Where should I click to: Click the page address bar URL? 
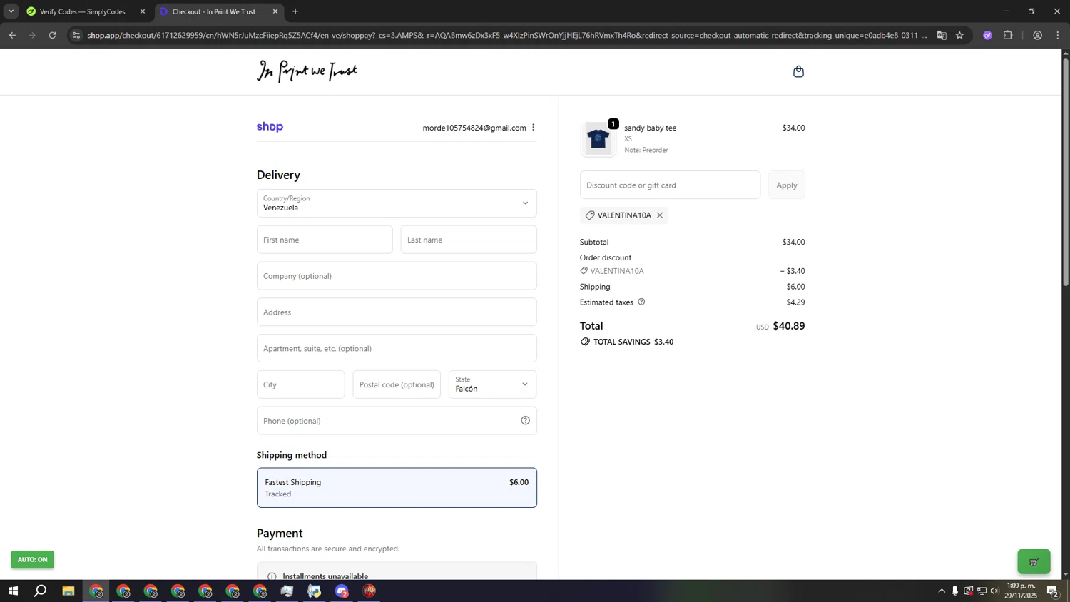click(506, 35)
